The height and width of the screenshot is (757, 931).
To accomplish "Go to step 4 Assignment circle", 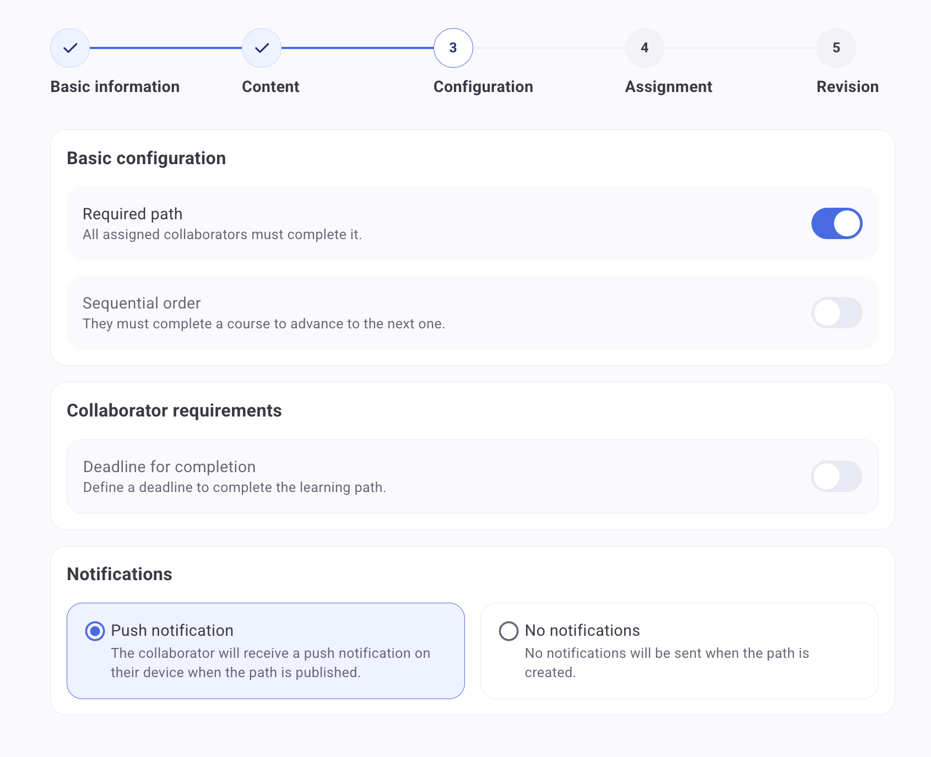I will pos(645,48).
